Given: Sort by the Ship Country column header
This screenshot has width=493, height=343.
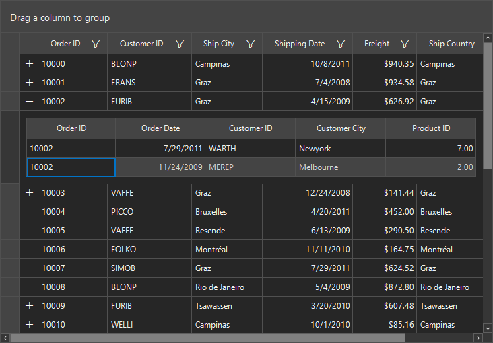Looking at the screenshot, I should [x=450, y=44].
